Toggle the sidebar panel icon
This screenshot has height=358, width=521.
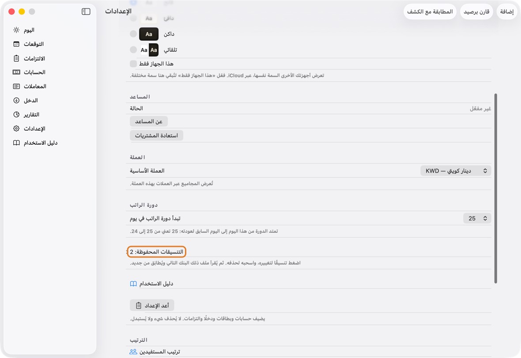coord(86,11)
